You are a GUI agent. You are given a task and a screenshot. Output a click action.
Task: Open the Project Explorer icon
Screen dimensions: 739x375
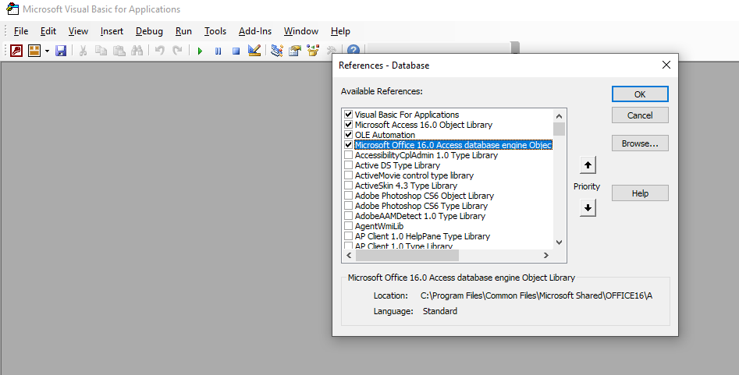[277, 51]
